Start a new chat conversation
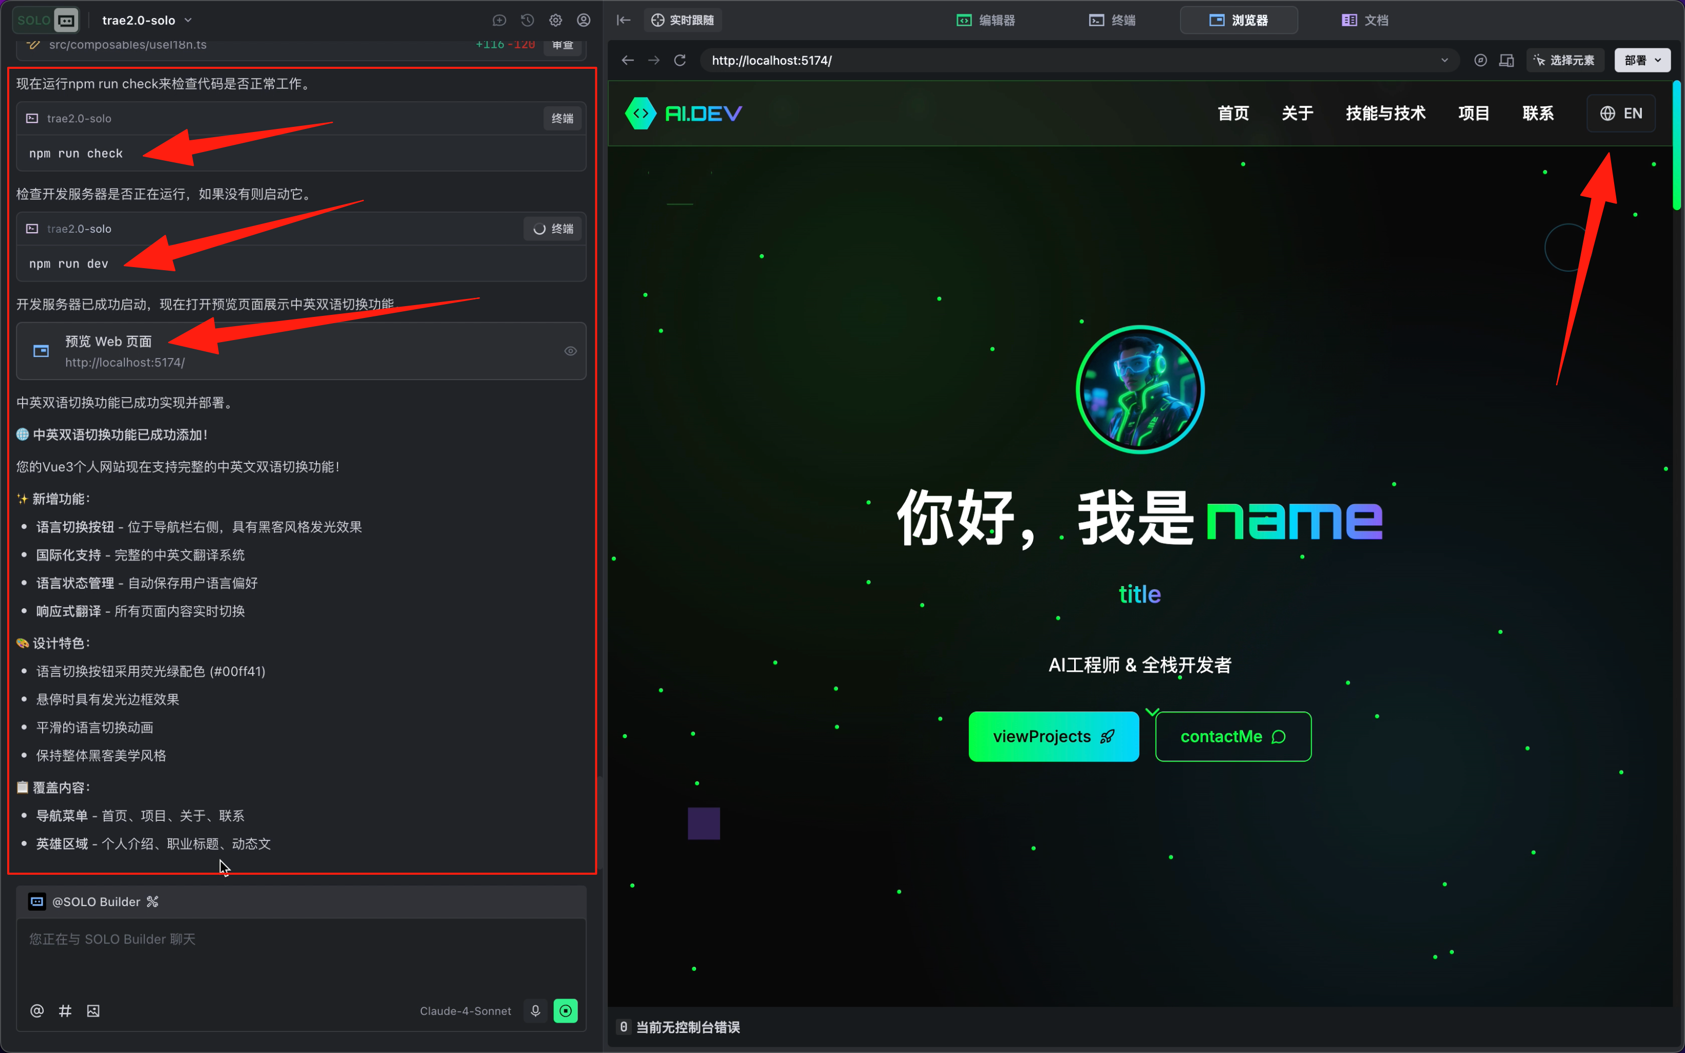 click(499, 20)
